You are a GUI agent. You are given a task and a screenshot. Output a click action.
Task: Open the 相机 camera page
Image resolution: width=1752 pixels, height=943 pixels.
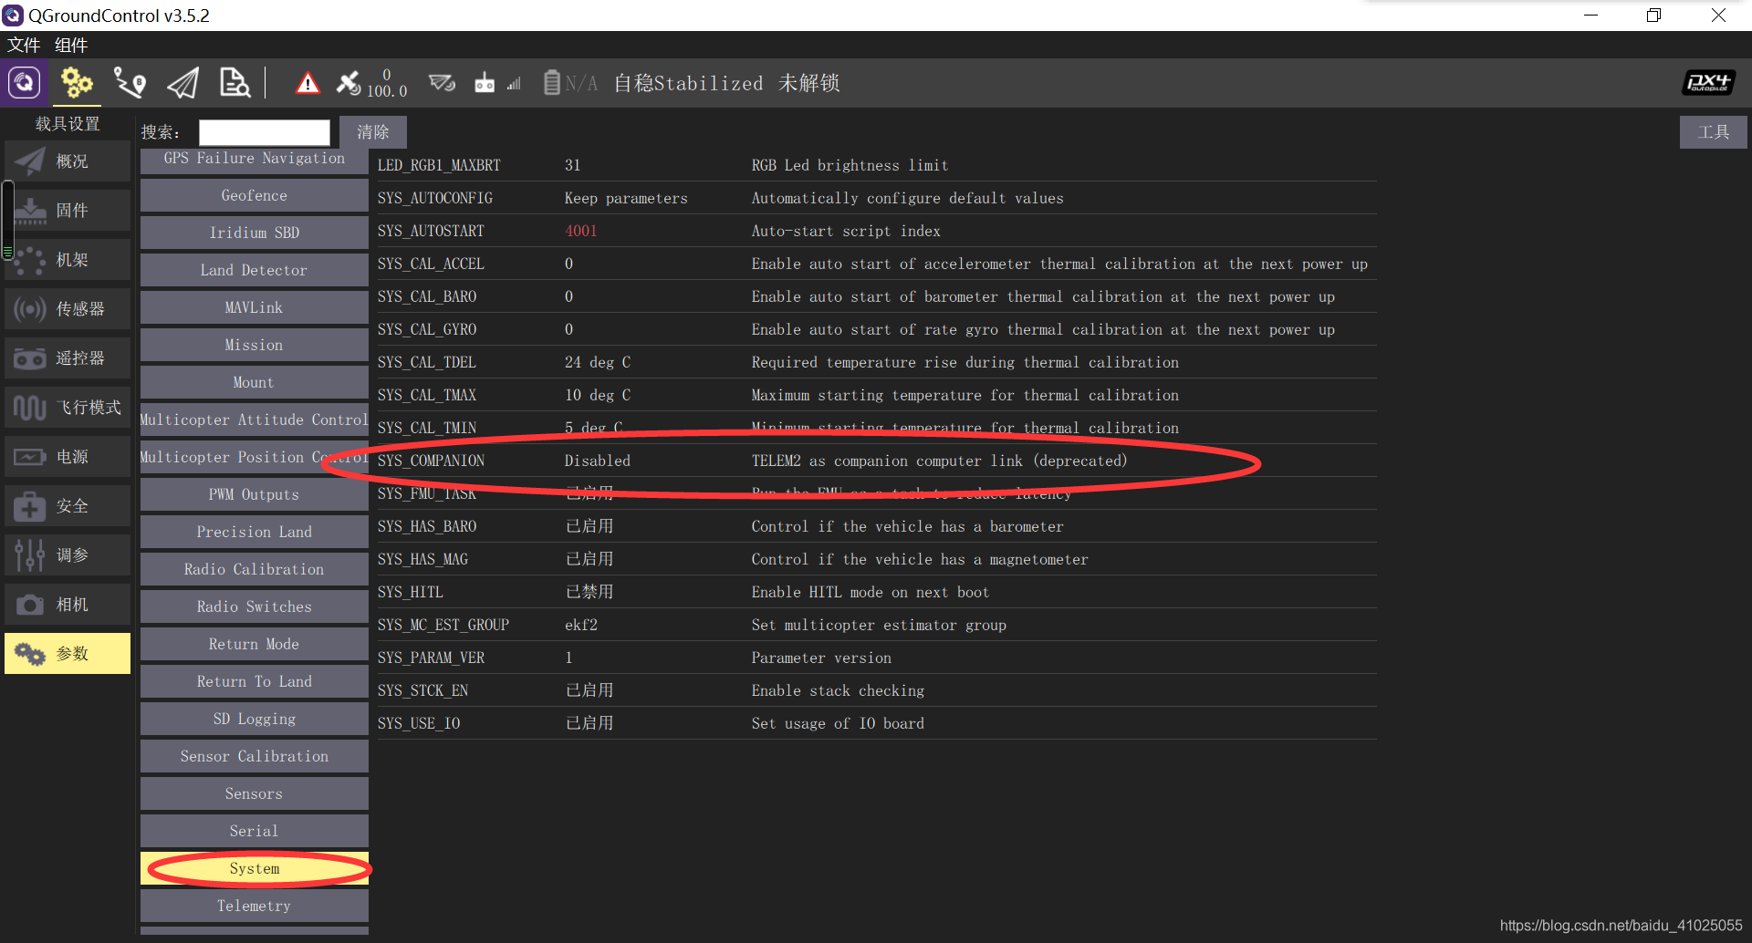coord(68,605)
